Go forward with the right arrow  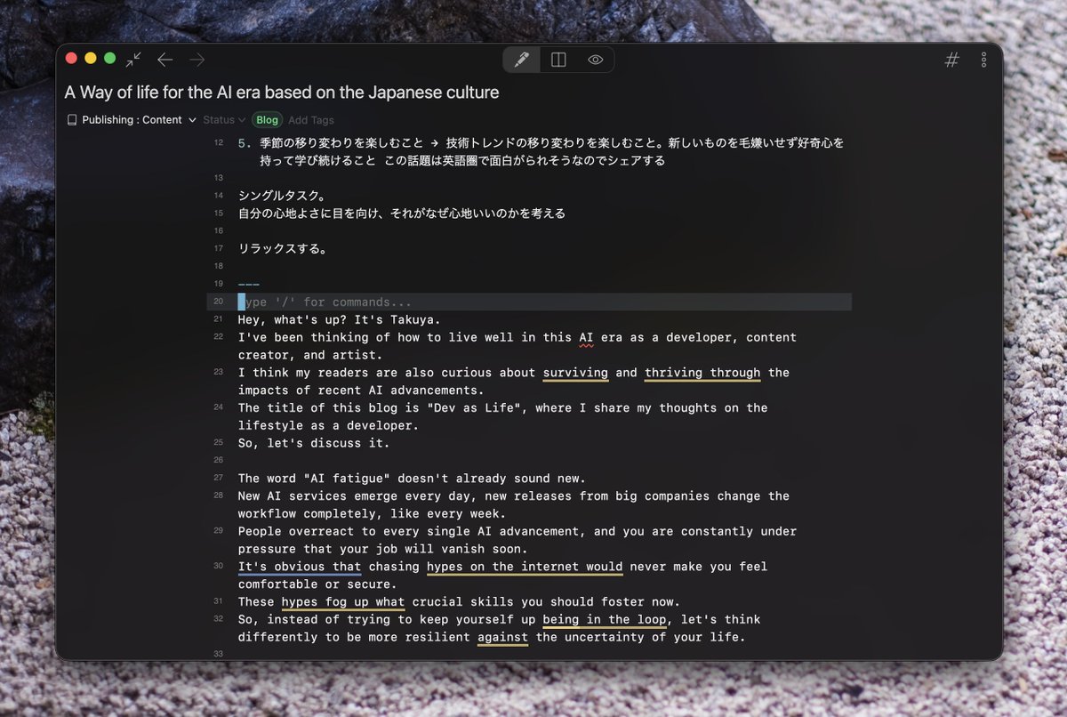point(197,60)
